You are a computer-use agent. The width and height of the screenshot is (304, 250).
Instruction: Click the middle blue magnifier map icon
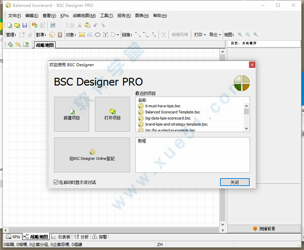(248, 34)
